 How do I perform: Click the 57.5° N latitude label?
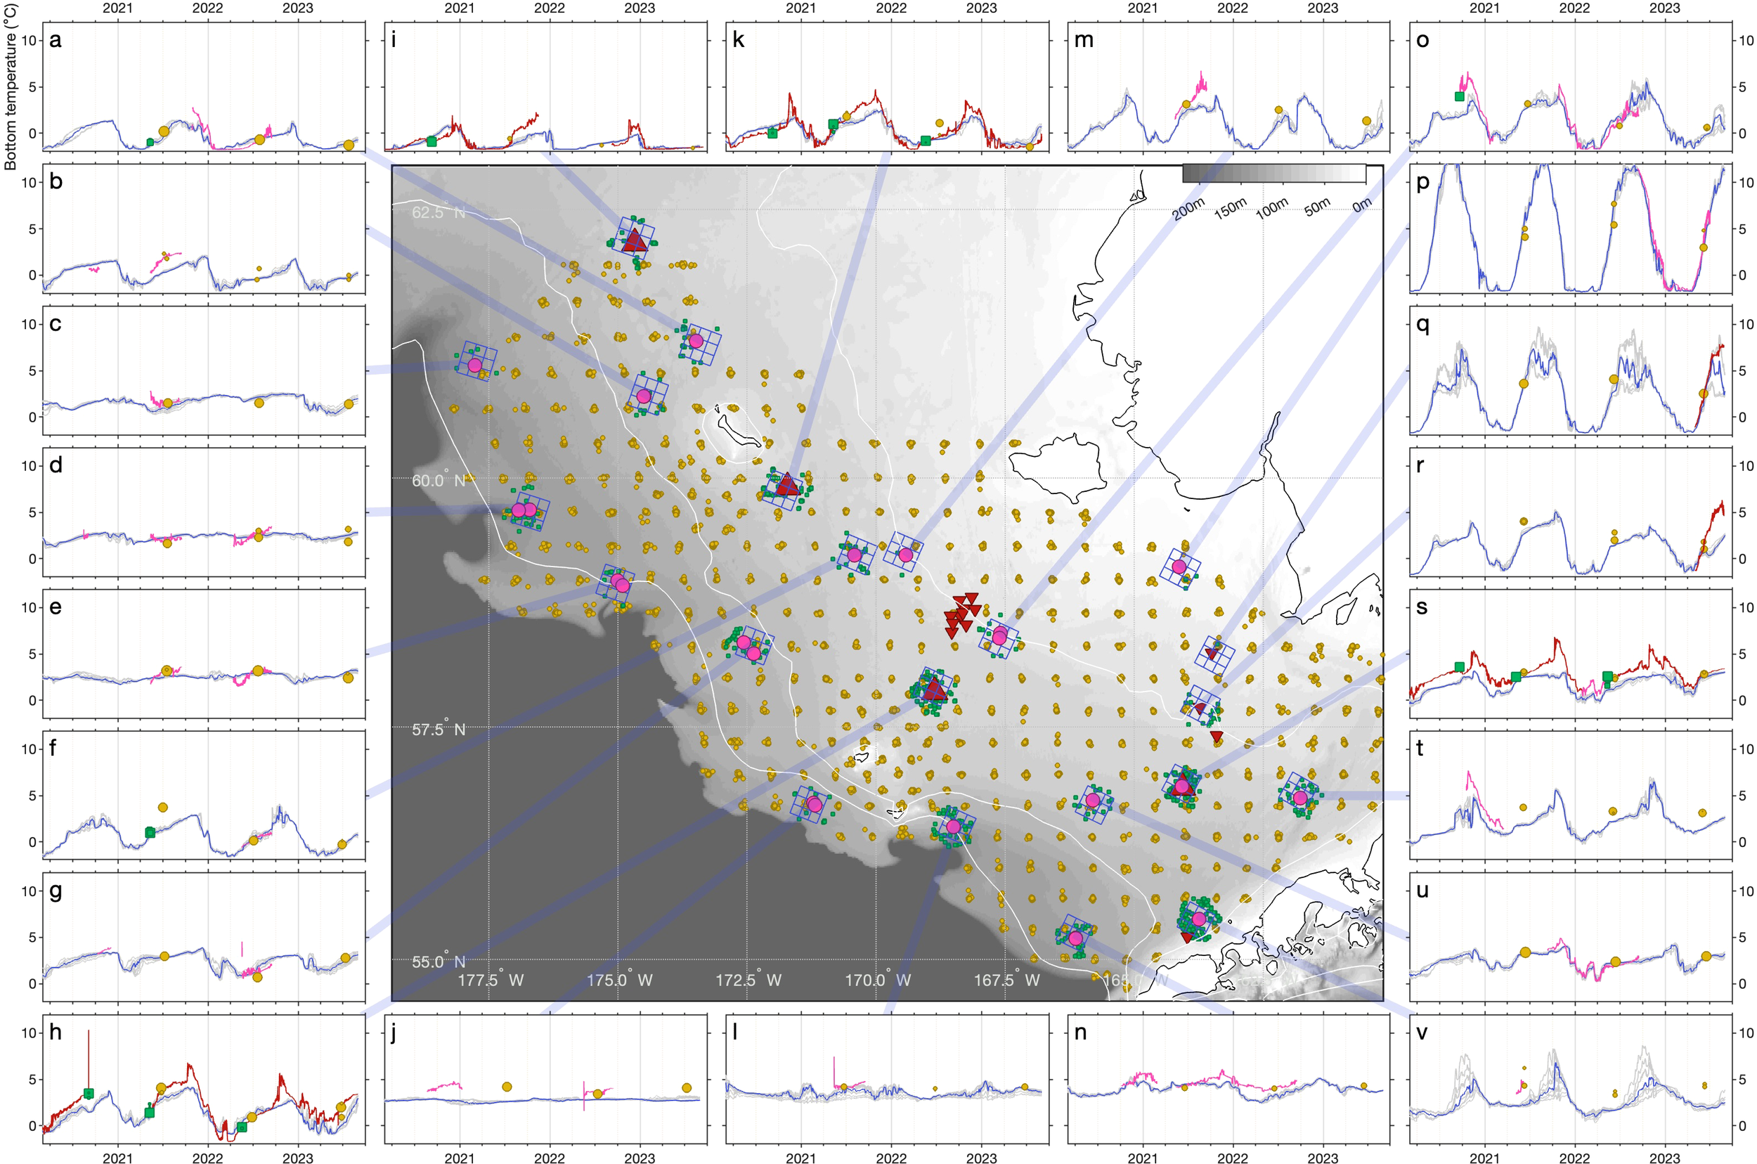[x=439, y=729]
